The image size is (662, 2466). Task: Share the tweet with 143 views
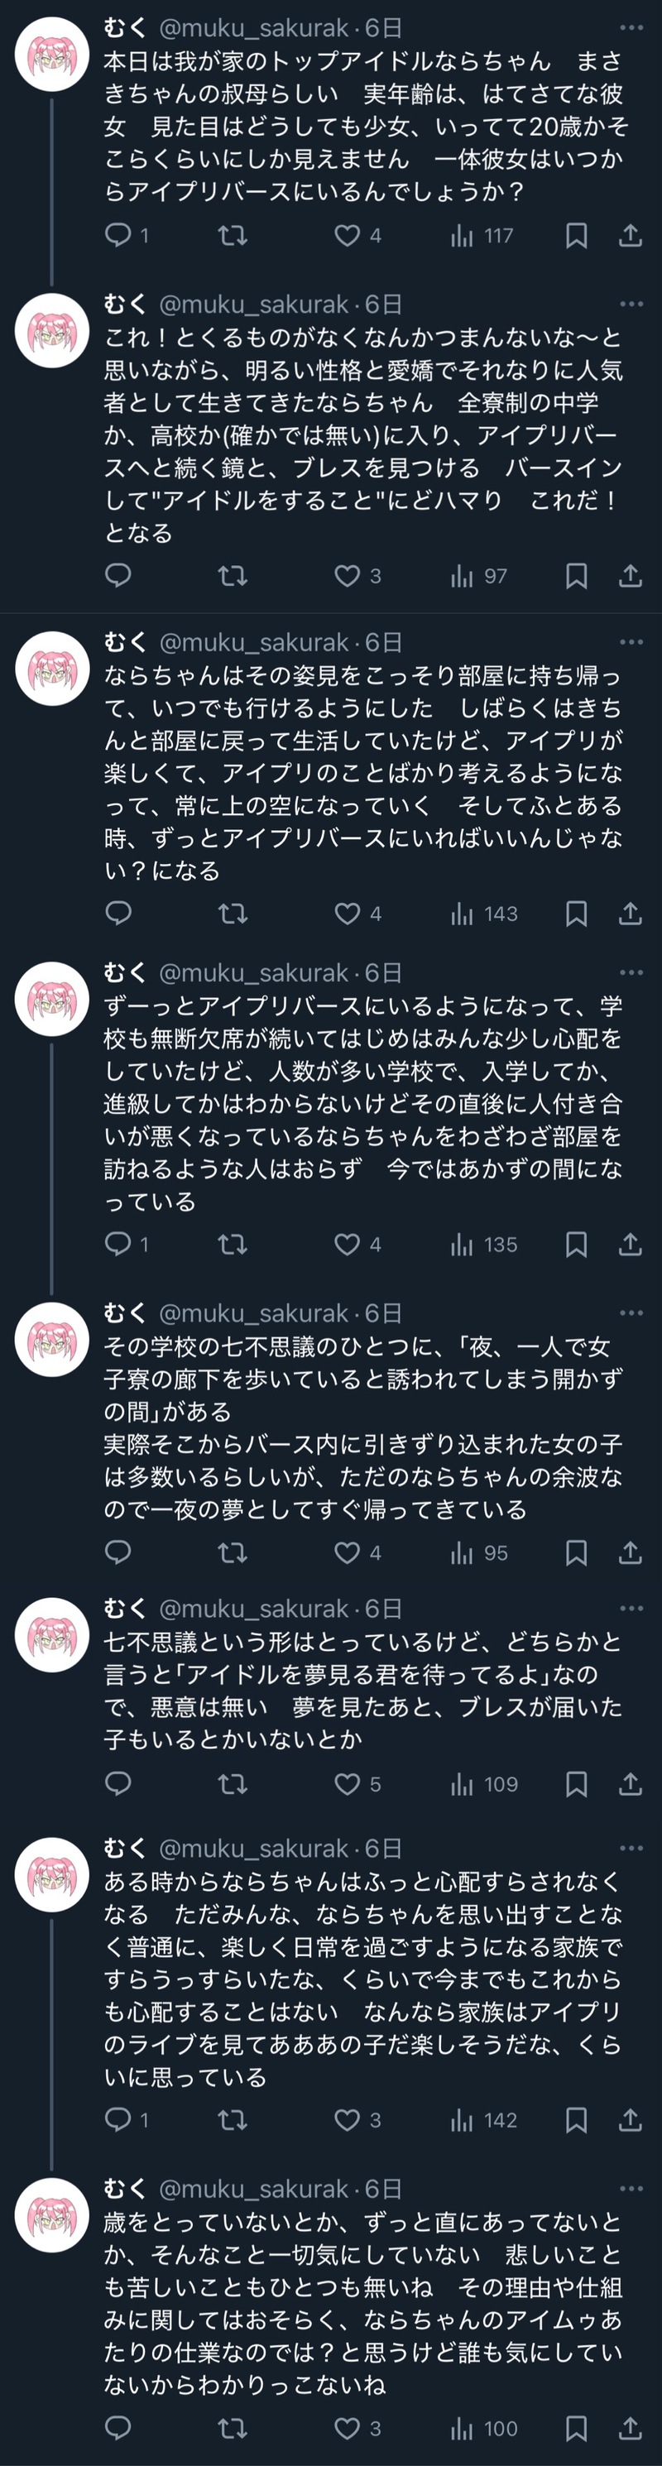coord(630,914)
